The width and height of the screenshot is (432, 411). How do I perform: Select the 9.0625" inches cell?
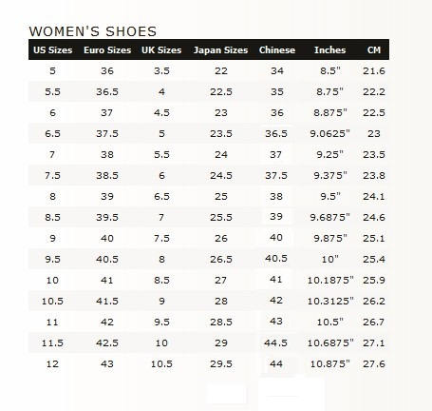tap(330, 133)
